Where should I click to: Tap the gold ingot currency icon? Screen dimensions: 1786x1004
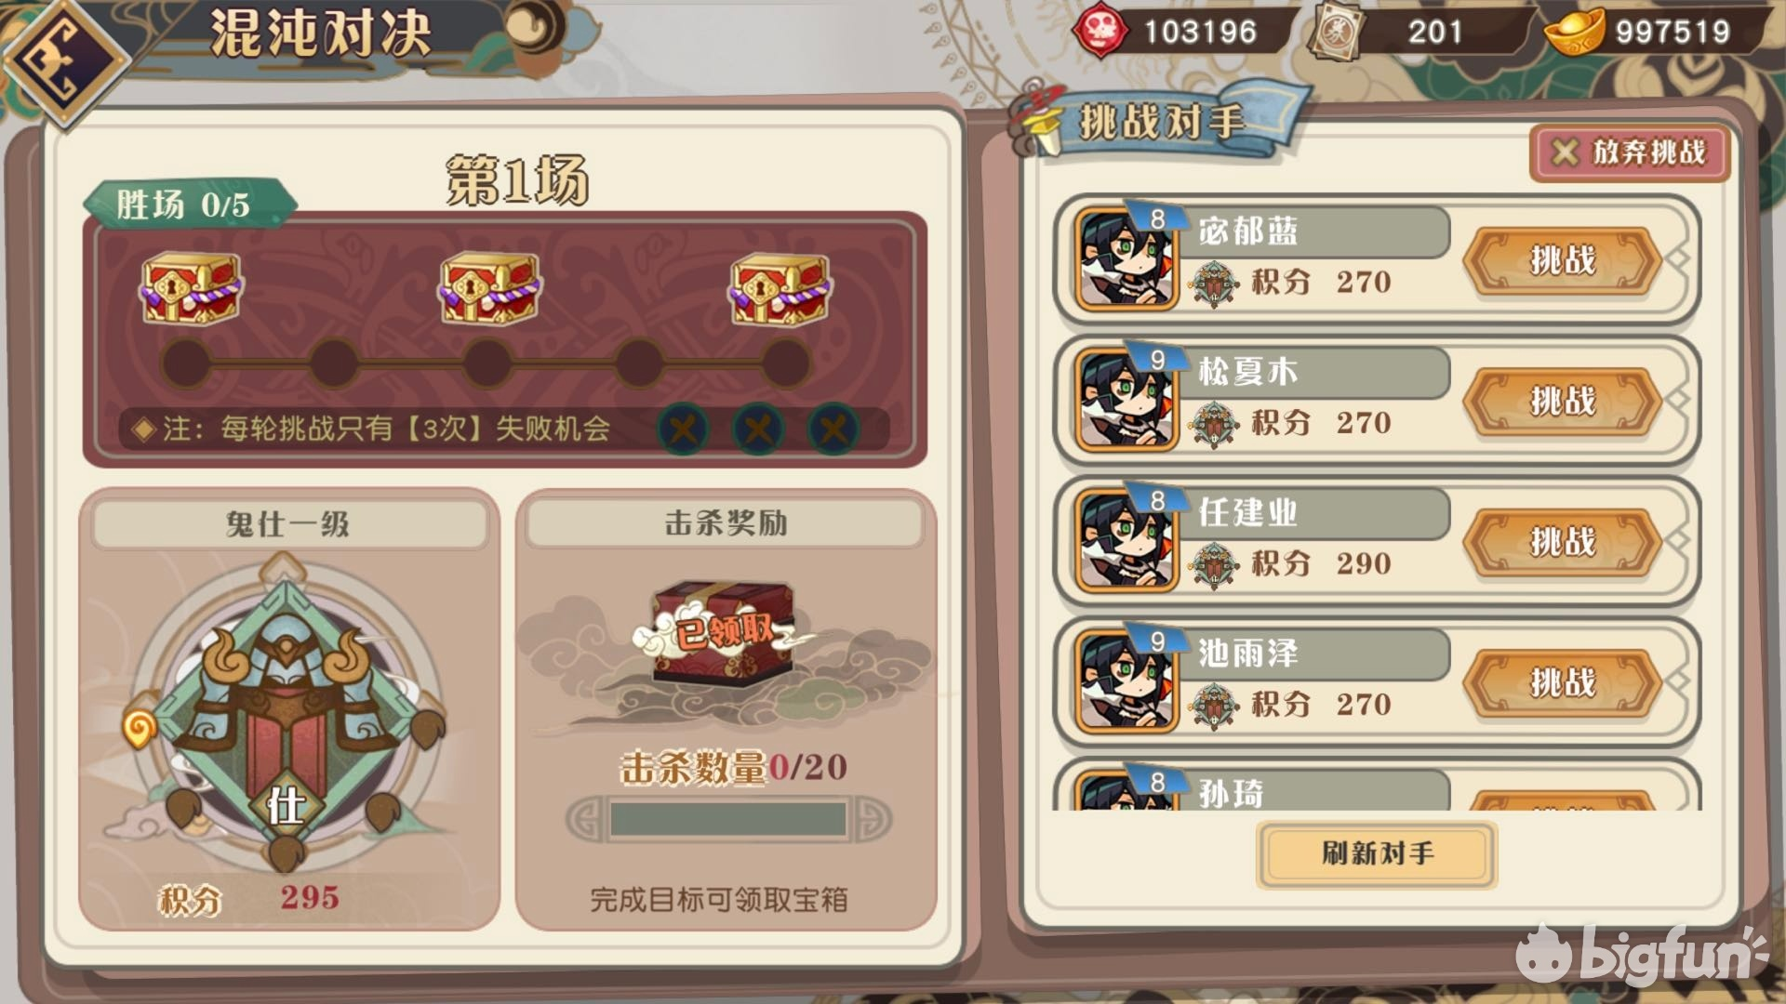[1574, 31]
